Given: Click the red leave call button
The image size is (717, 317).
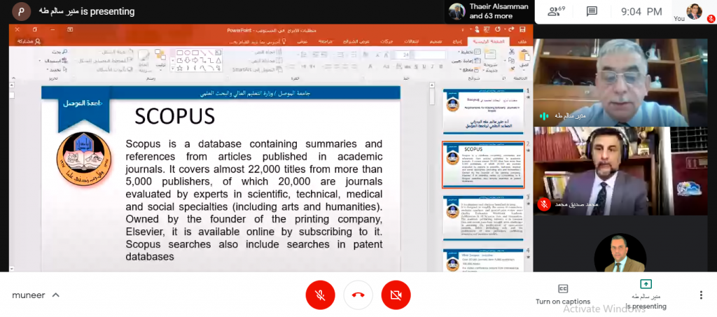Looking at the screenshot, I should (x=358, y=295).
